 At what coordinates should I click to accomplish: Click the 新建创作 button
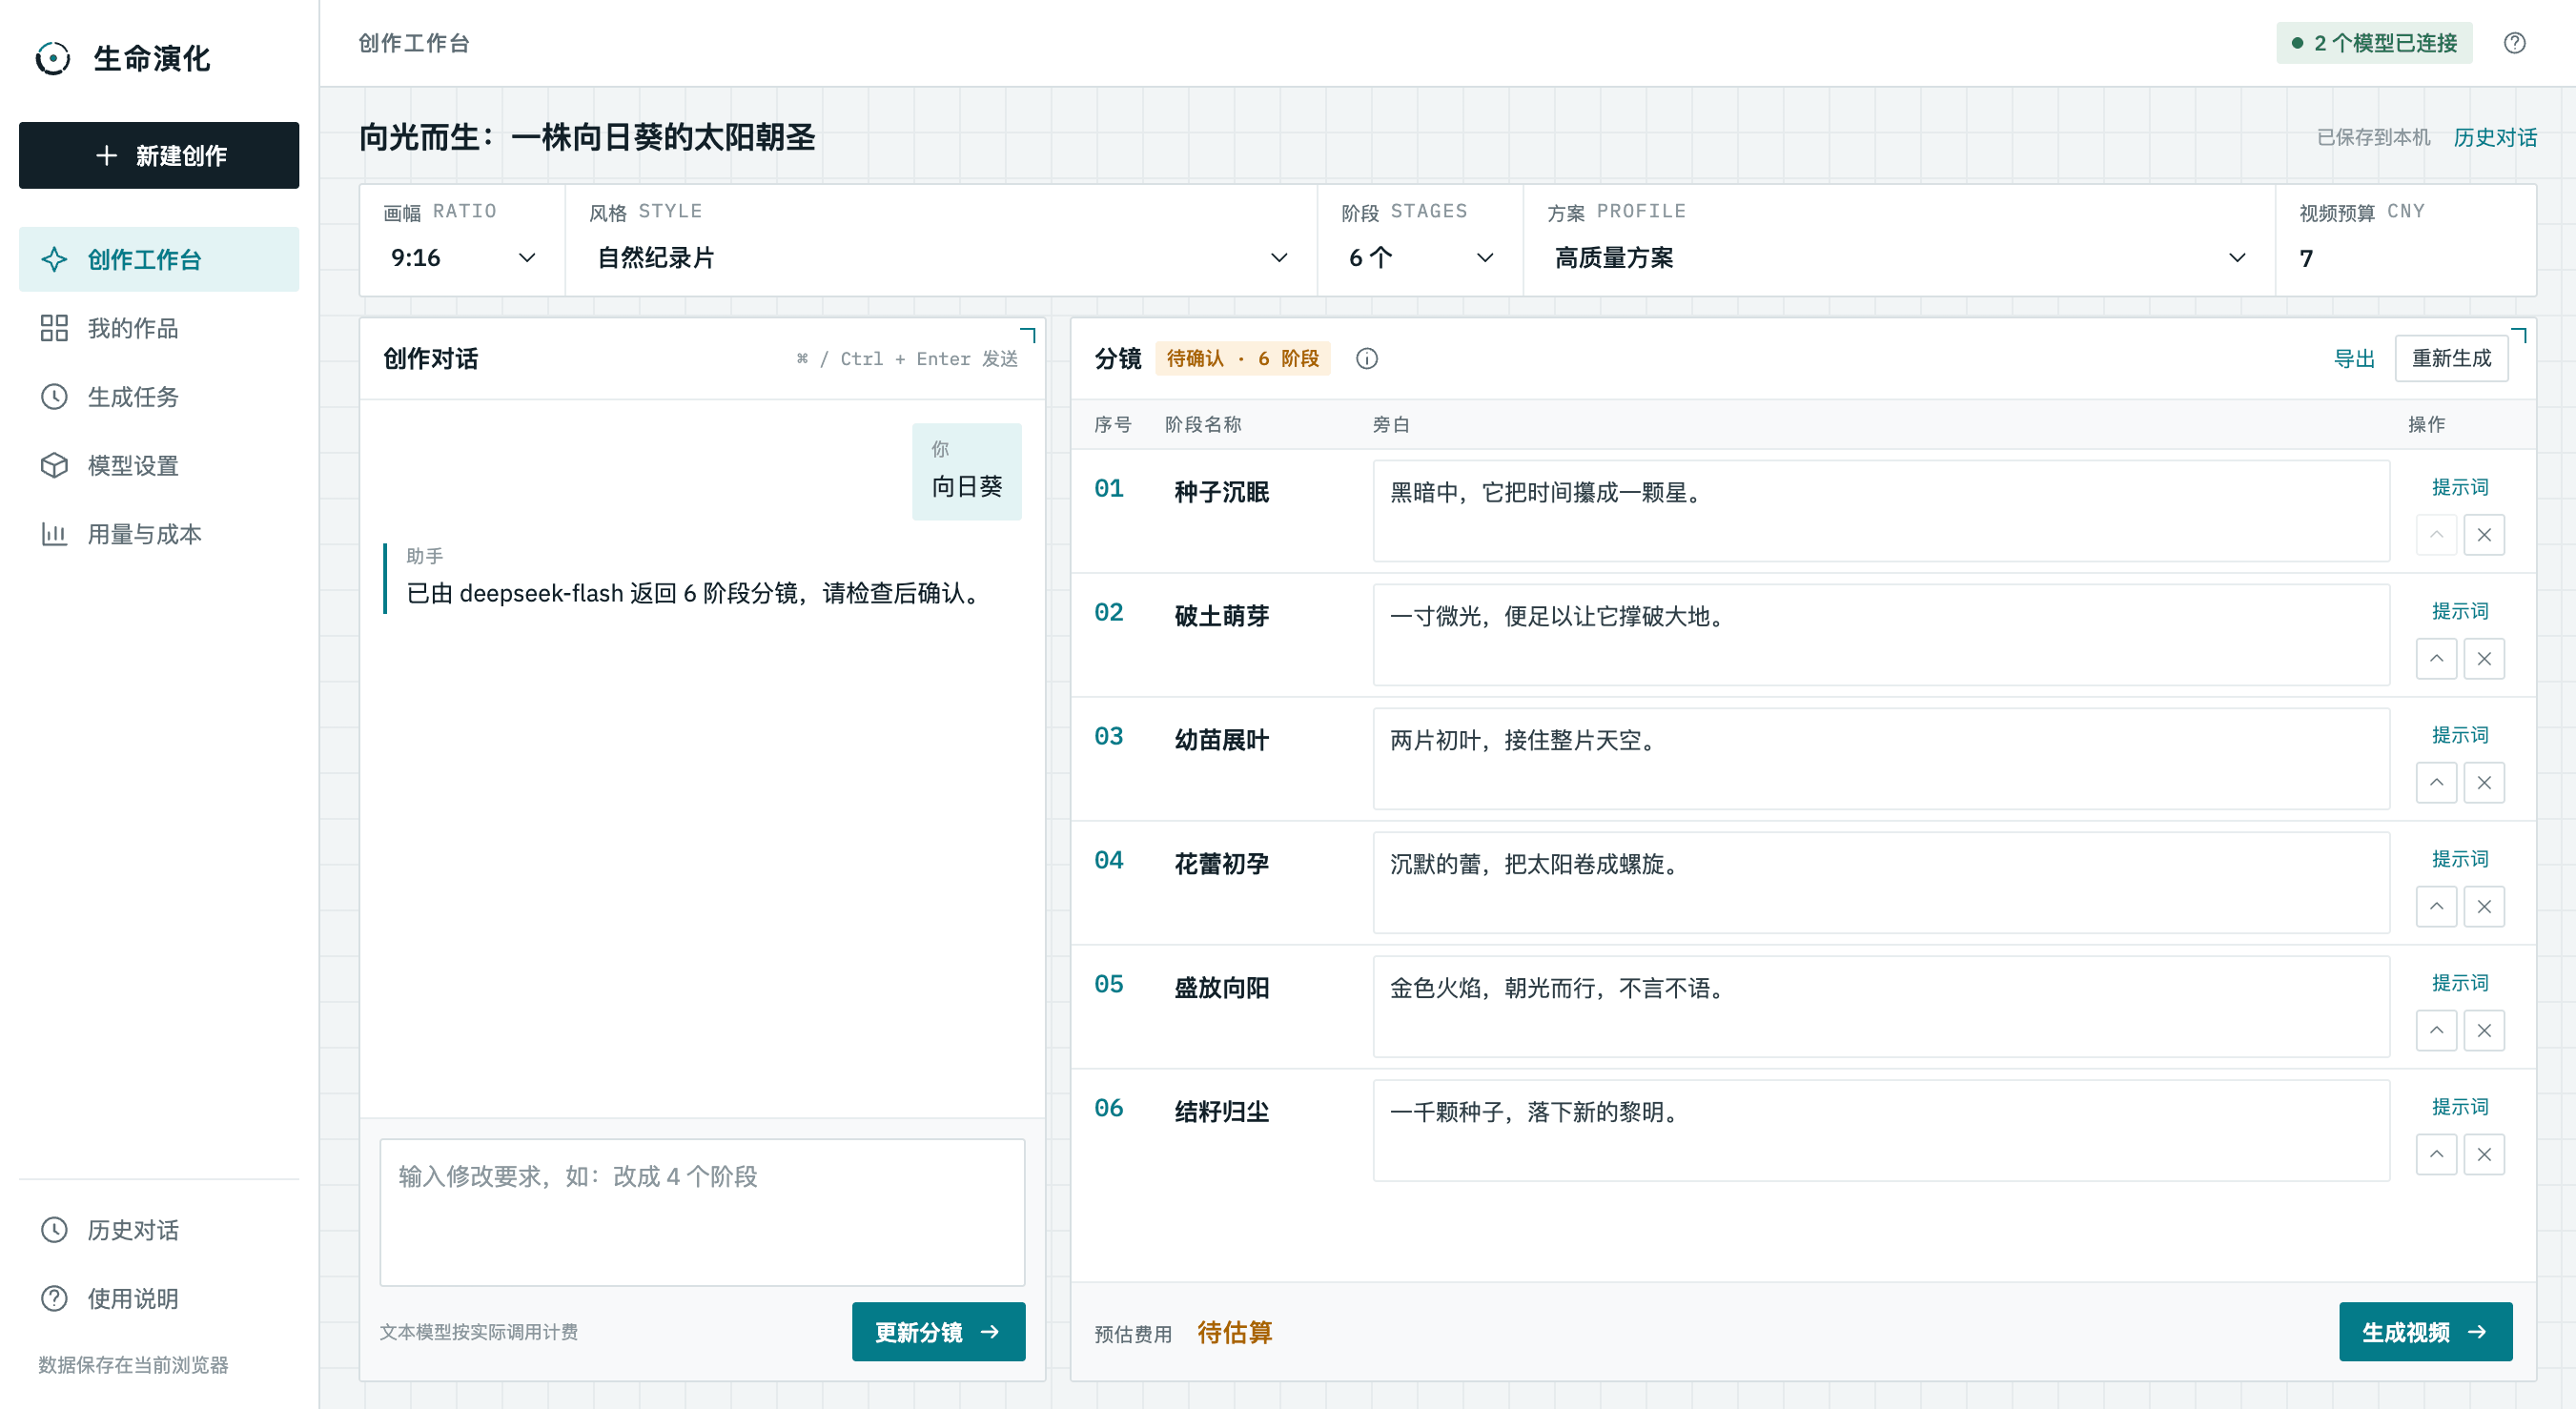coord(159,155)
